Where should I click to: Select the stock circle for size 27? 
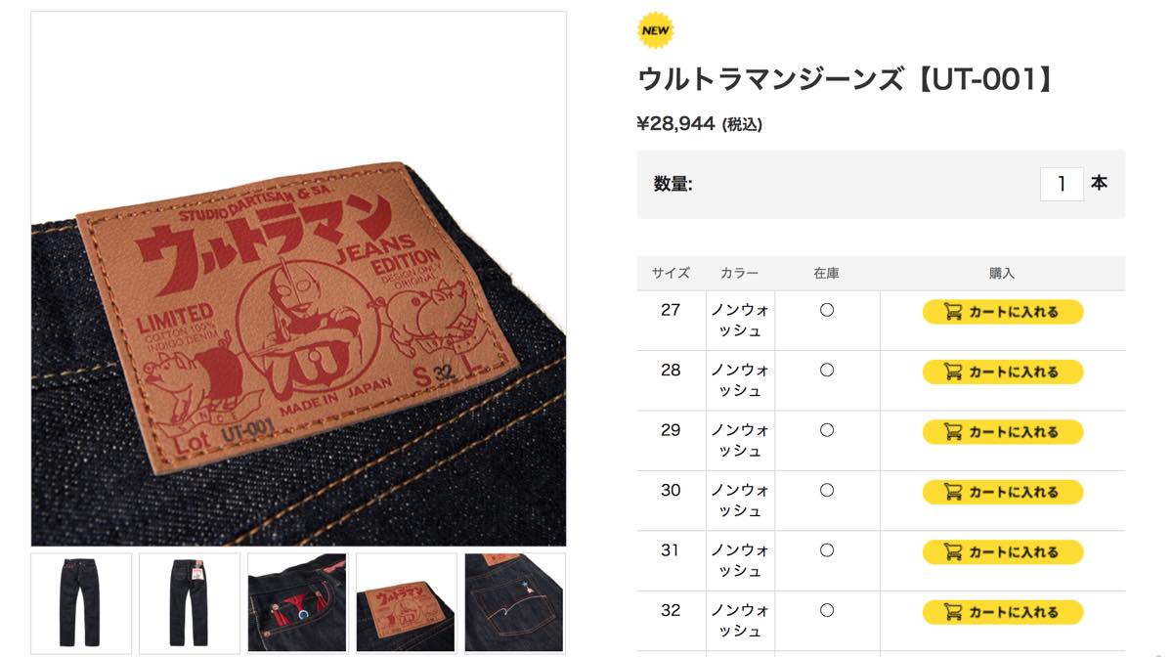coord(827,310)
